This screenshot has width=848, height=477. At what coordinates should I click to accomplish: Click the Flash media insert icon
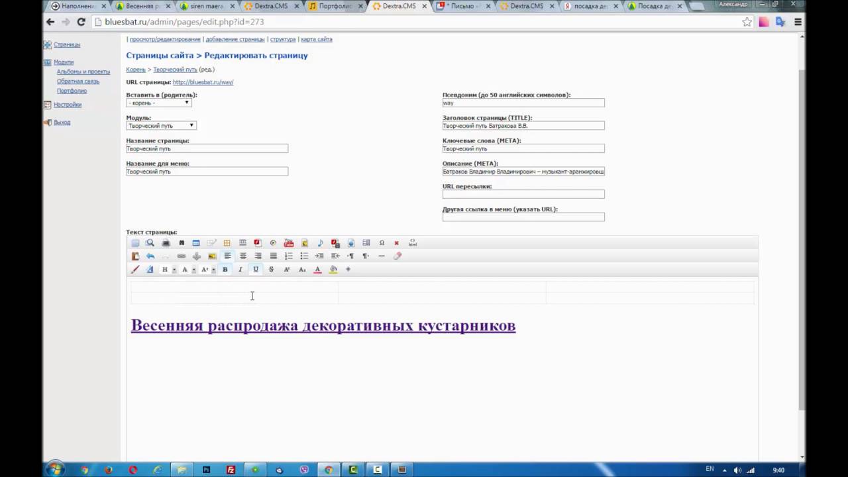click(258, 243)
